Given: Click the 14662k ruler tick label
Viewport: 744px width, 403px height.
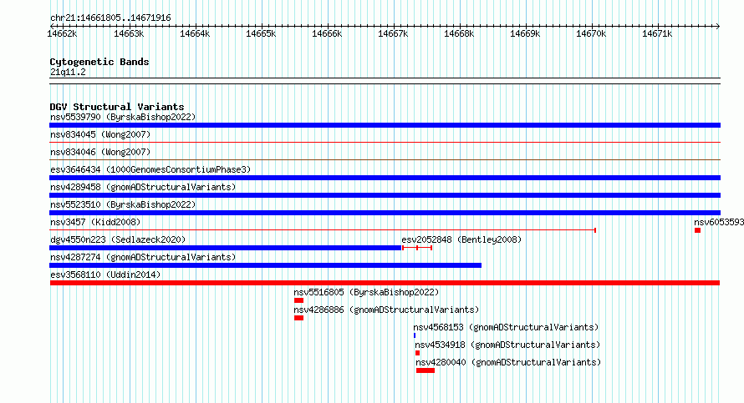Looking at the screenshot, I should pos(62,33).
